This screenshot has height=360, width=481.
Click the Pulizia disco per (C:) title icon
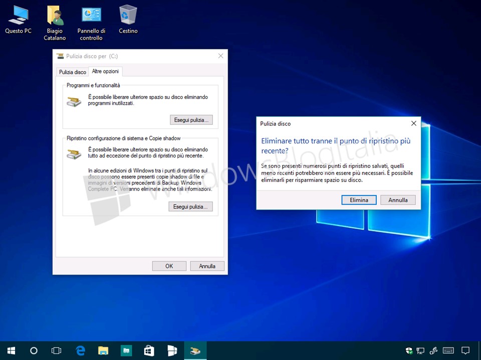click(60, 56)
